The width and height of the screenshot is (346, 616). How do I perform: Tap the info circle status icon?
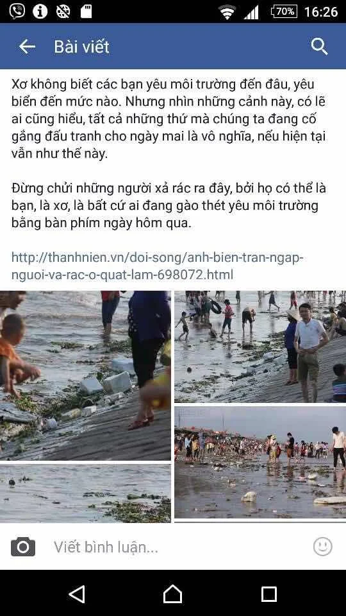click(40, 12)
